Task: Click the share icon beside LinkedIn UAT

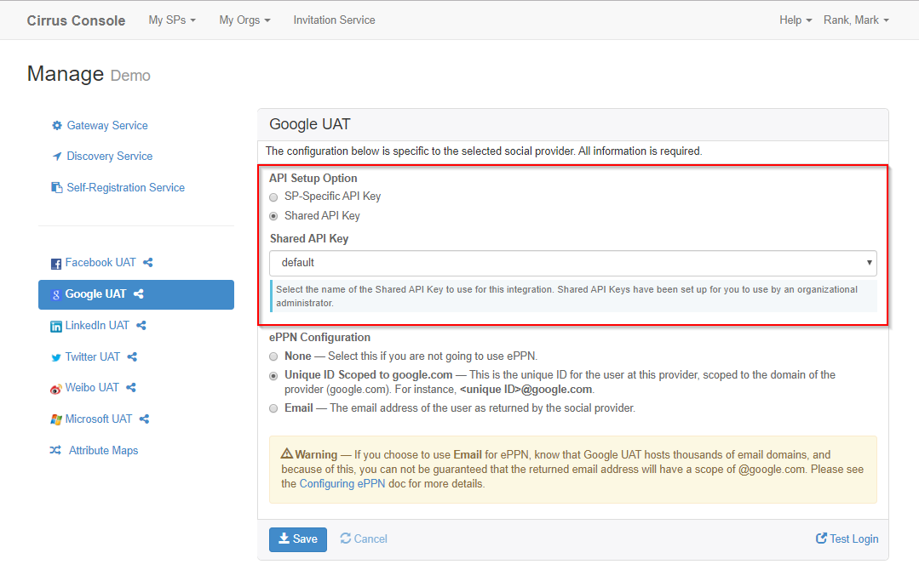Action: [x=141, y=325]
